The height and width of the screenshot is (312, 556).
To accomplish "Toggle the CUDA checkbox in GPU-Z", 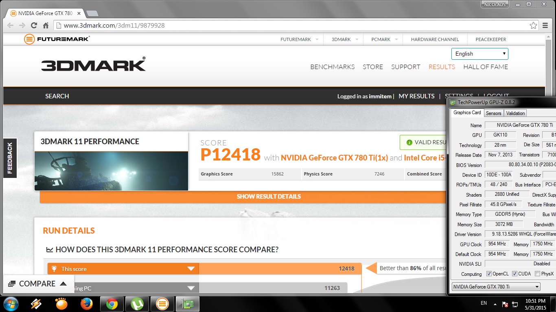I will coord(514,274).
